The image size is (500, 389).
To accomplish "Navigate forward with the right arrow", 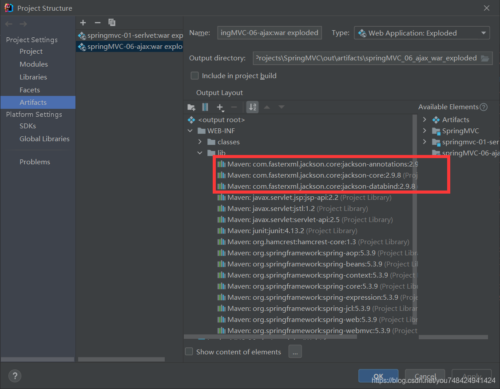I will click(23, 24).
